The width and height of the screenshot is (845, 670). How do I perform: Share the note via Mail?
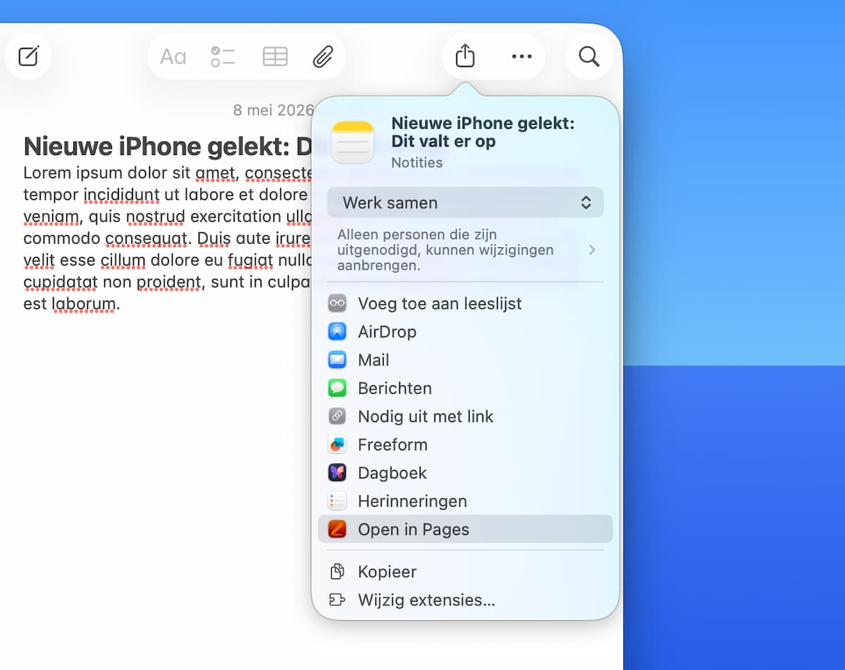(465, 360)
